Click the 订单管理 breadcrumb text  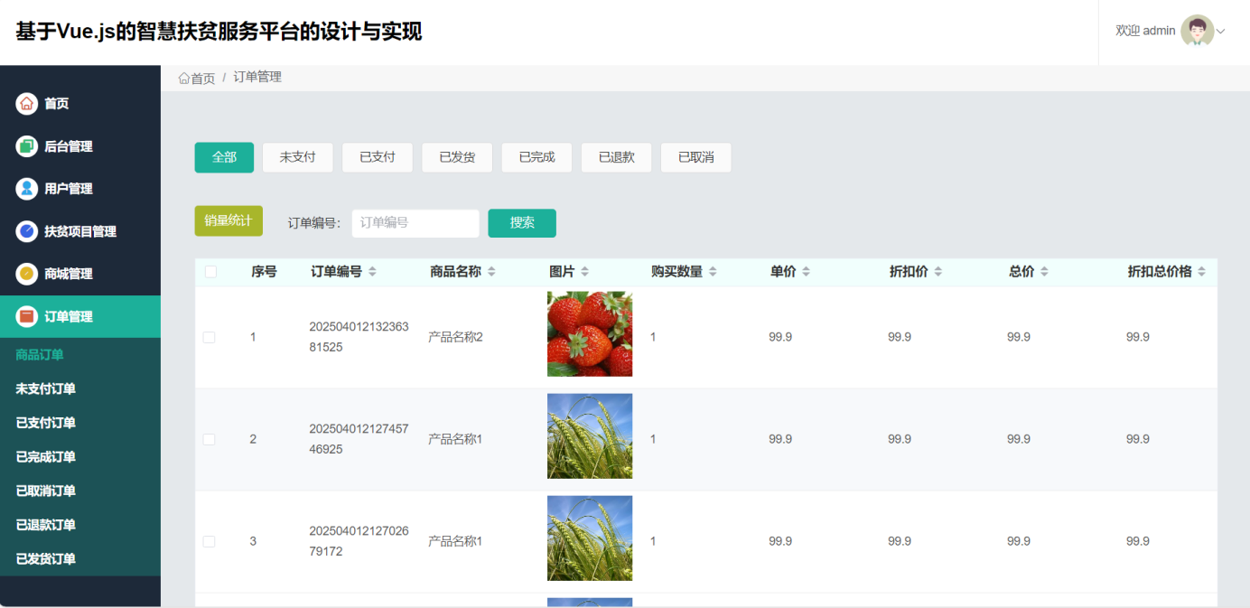tap(257, 78)
